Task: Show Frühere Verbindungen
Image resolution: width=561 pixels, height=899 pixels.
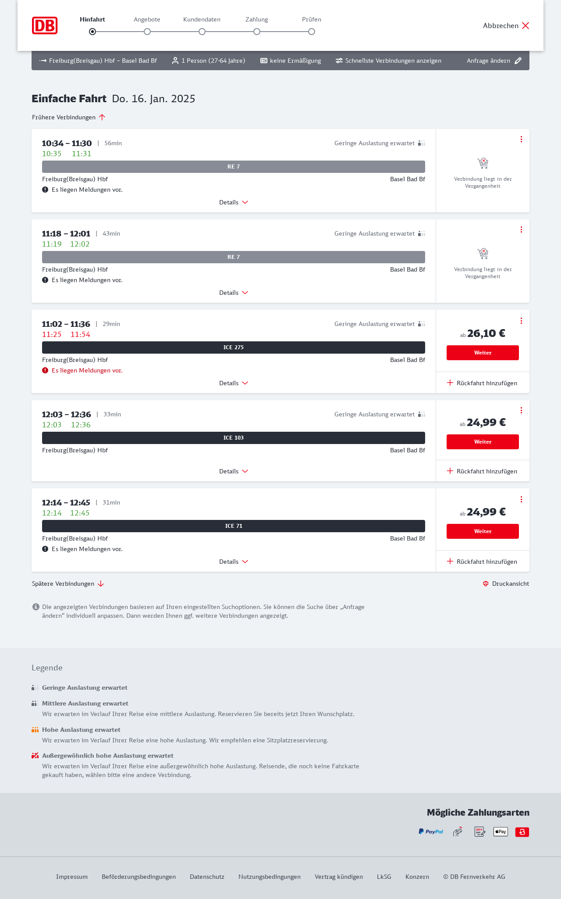Action: coord(69,117)
